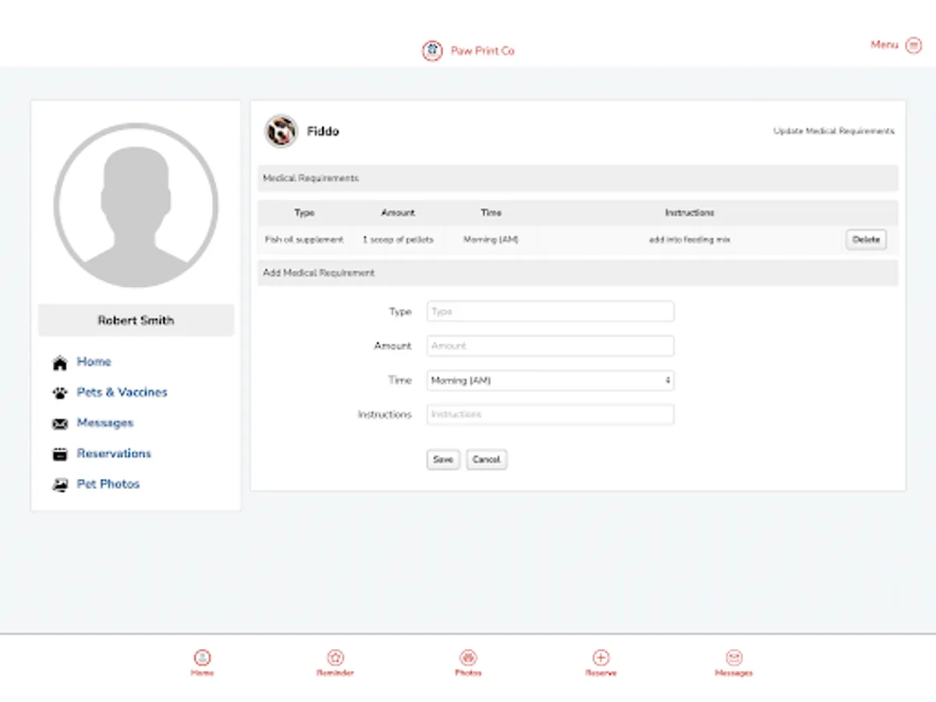Image resolution: width=936 pixels, height=702 pixels.
Task: Expand the Medical Requirements section header
Action: coord(577,179)
